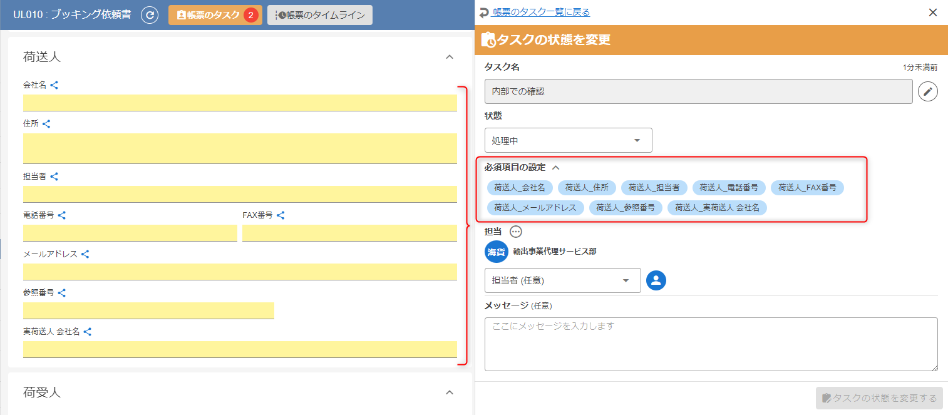Click the share icon next to 会社名
Viewport: 948px width, 415px height.
(54, 85)
